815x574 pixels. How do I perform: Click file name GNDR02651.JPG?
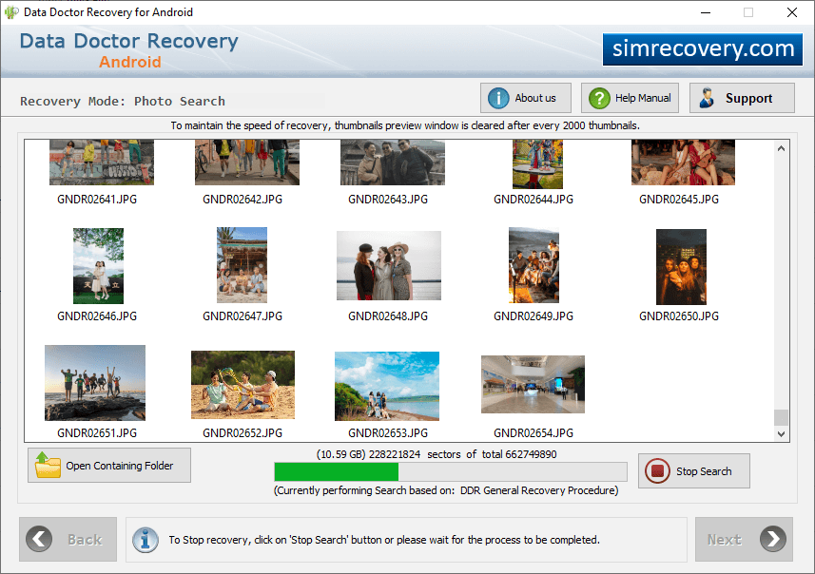point(97,433)
